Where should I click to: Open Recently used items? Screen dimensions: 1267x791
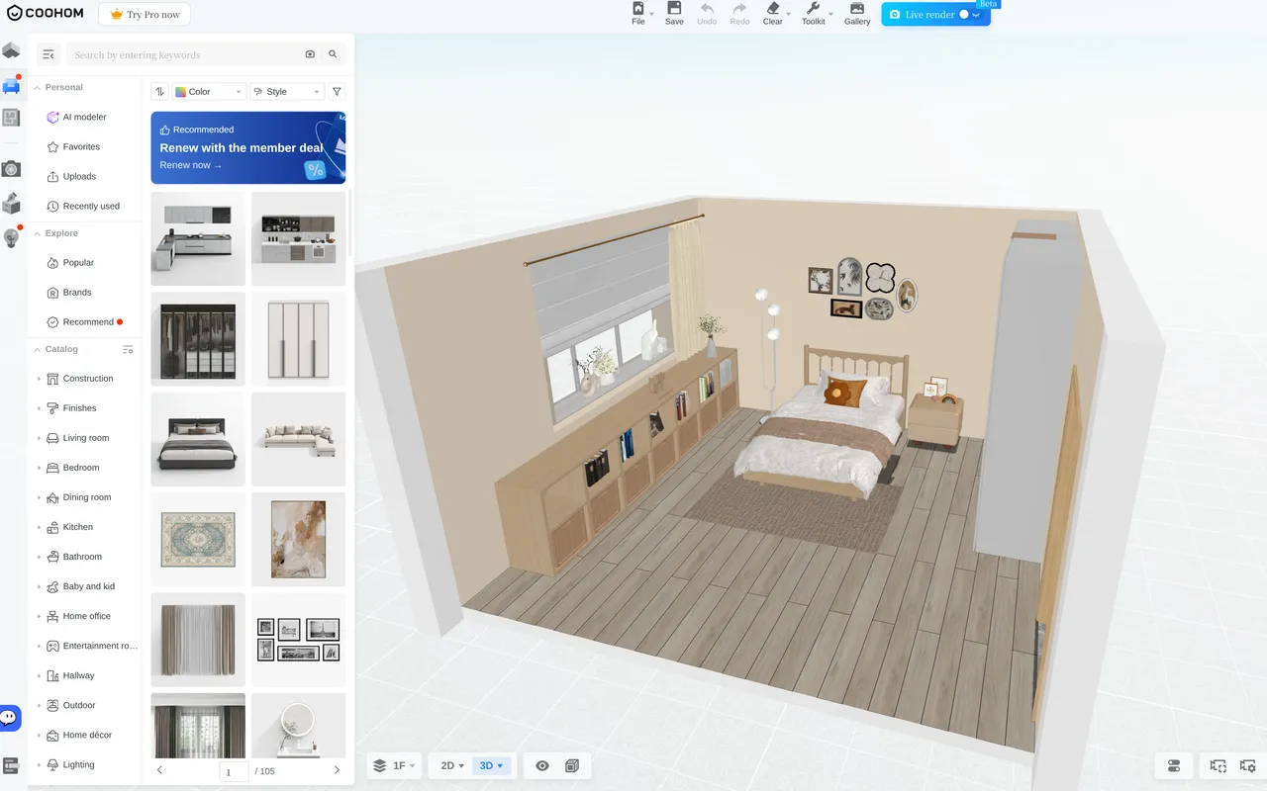[x=85, y=206]
